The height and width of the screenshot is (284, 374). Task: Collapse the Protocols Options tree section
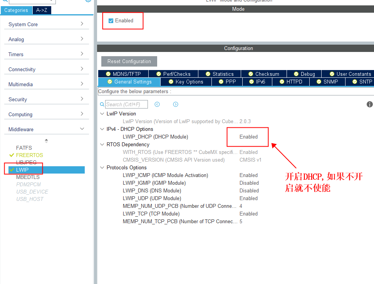(x=102, y=167)
